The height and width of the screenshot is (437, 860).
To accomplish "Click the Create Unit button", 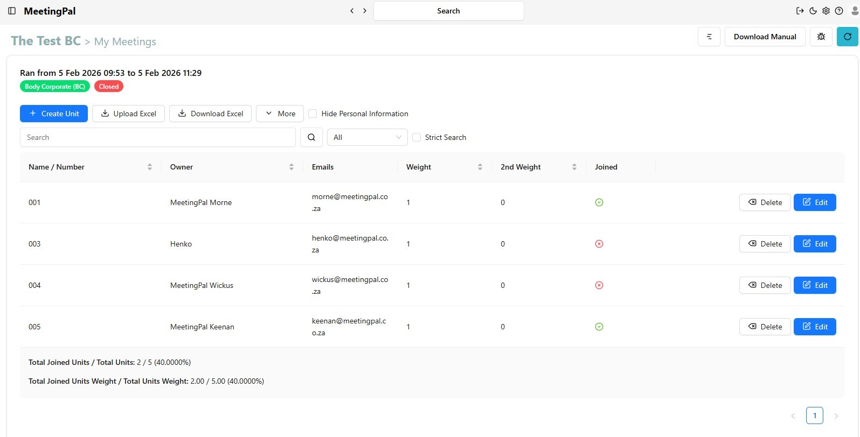I will [x=54, y=114].
